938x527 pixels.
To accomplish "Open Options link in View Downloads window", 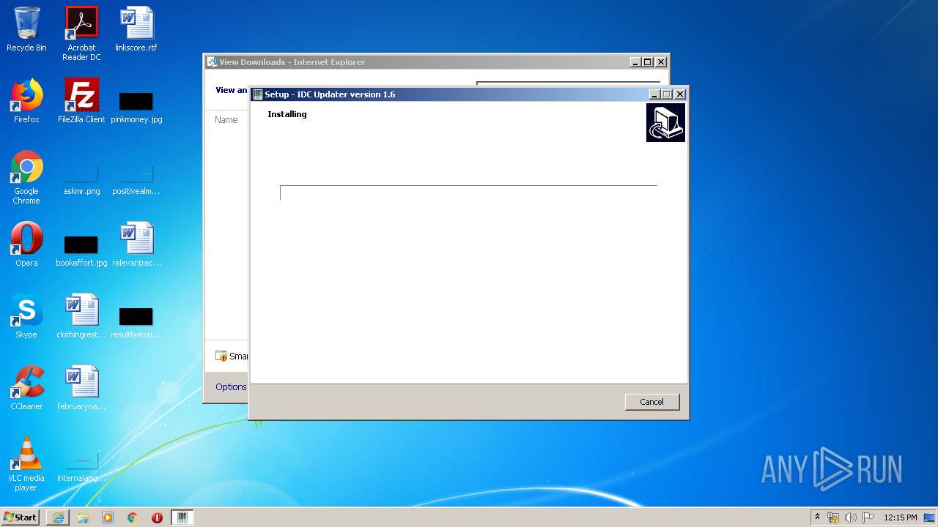I will click(x=231, y=387).
